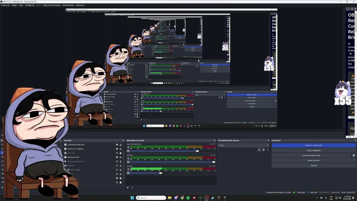The image size is (357, 201).
Task: Toggle lock on CAMARA source
Action: (x=120, y=166)
